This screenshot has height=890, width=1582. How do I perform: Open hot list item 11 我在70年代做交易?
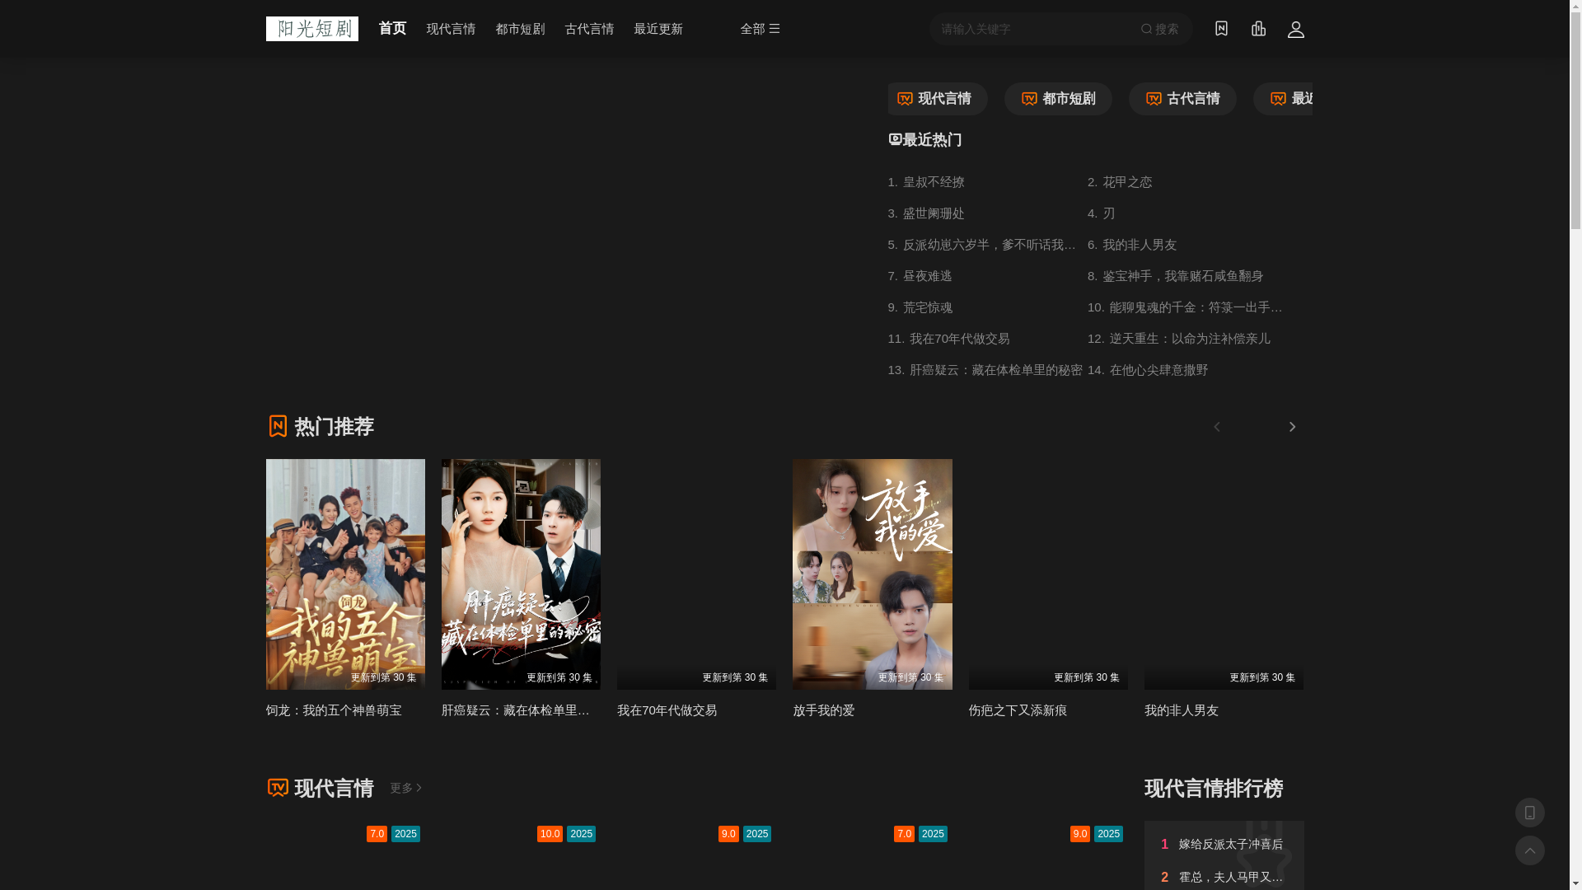(949, 339)
